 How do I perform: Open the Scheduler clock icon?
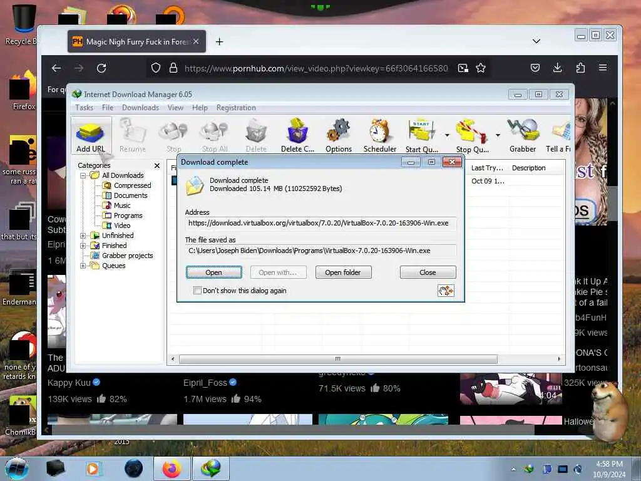(380, 135)
